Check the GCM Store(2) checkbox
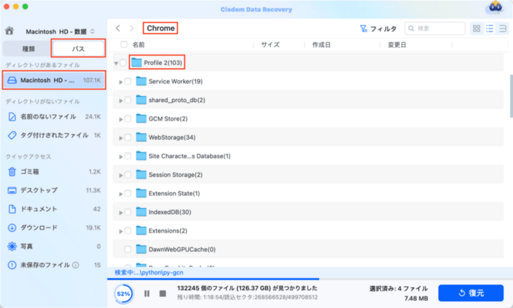The height and width of the screenshot is (308, 513). 128,119
